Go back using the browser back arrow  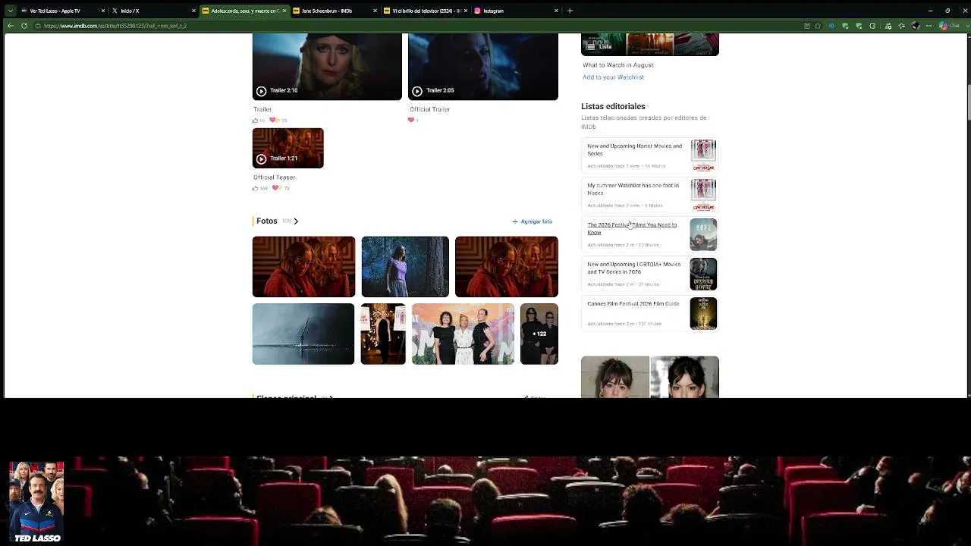point(10,26)
